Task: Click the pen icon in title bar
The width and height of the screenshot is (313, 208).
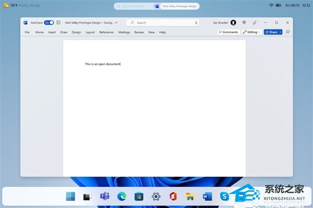Action: click(255, 23)
